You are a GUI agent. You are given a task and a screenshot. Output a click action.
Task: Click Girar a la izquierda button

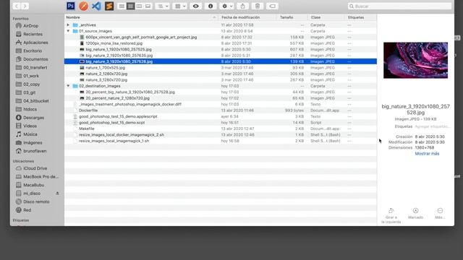[391, 215]
